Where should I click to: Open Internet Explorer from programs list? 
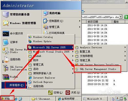[42, 78]
